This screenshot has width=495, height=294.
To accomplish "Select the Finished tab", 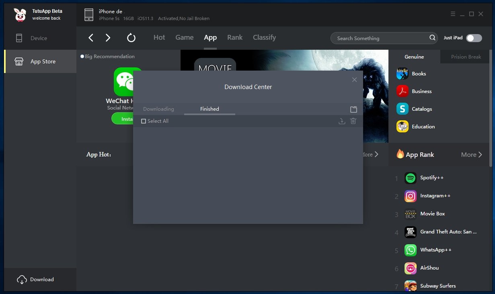I will coord(210,109).
